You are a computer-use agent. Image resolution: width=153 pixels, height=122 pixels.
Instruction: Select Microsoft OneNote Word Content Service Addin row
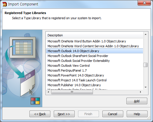(94, 46)
